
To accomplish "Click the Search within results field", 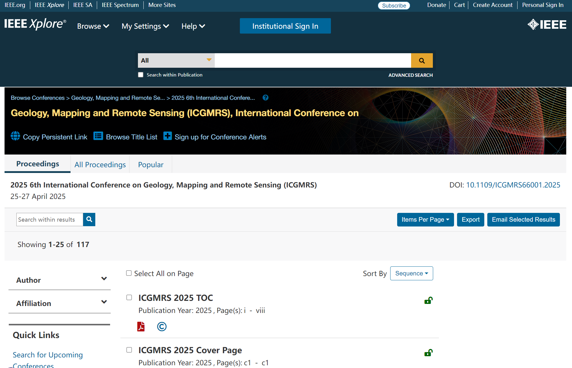I will [x=50, y=220].
